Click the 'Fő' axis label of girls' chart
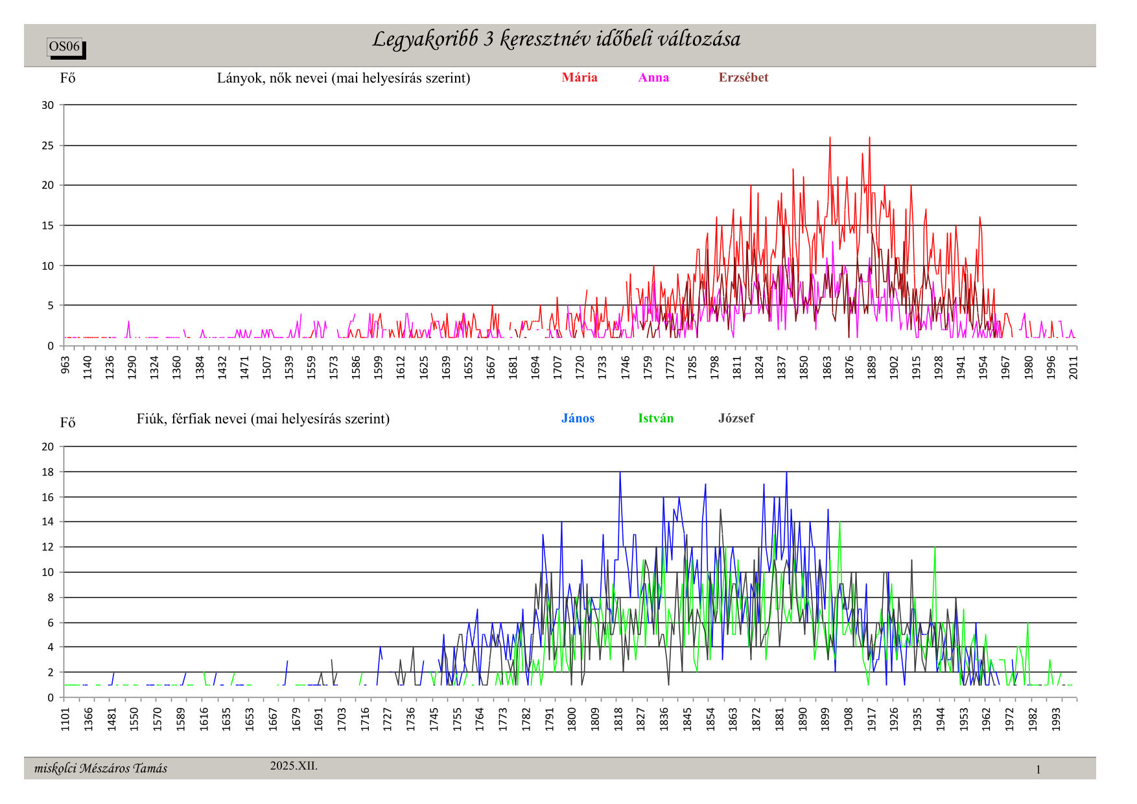This screenshot has width=1137, height=804. 68,78
